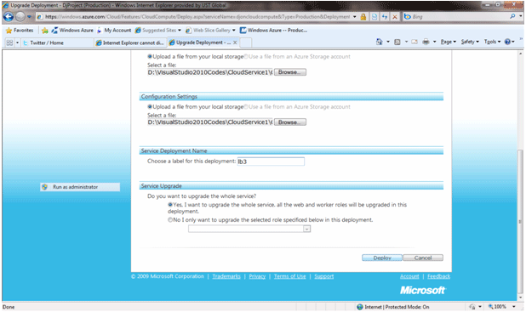The image size is (526, 312).
Task: Refresh the page with the refresh icon
Action: pos(385,17)
